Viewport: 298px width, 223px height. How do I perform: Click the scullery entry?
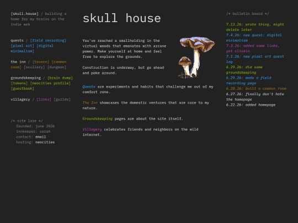(x=34, y=67)
